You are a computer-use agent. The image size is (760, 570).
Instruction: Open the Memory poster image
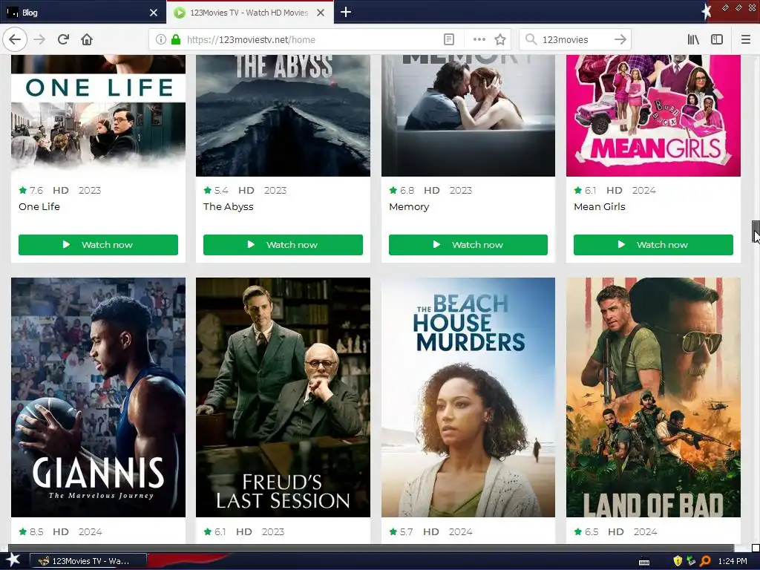click(x=468, y=115)
